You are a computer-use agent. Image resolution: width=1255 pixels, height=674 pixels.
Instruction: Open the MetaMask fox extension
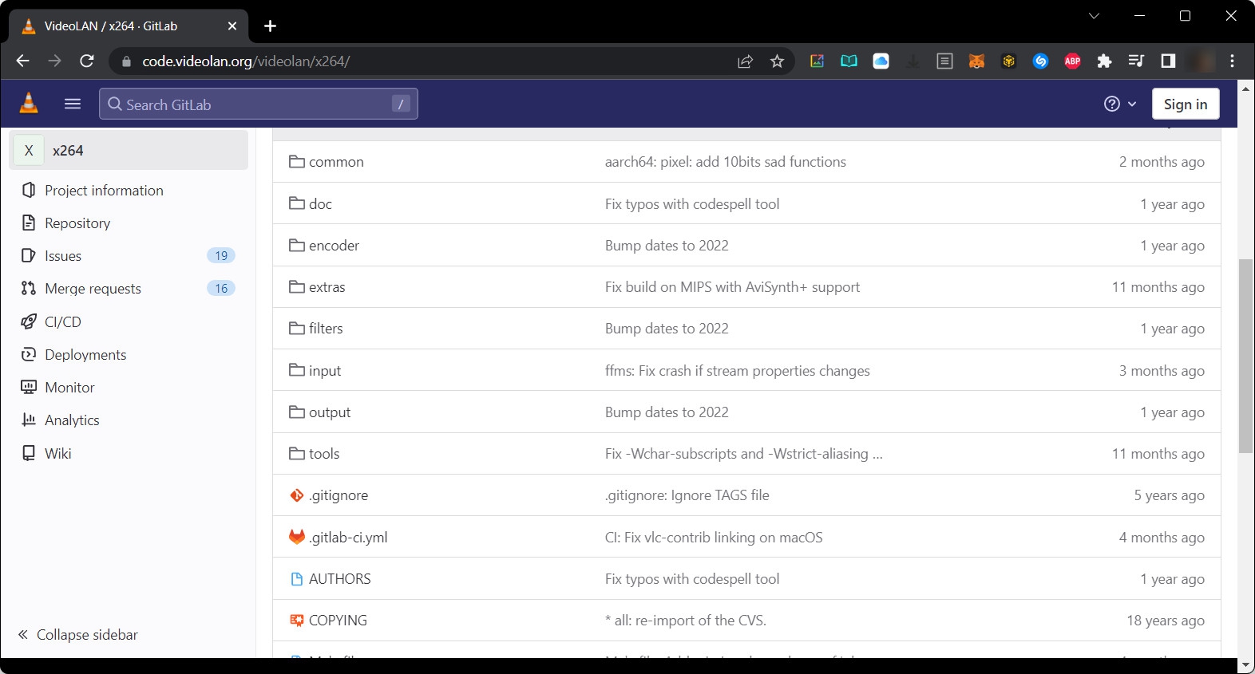[976, 61]
